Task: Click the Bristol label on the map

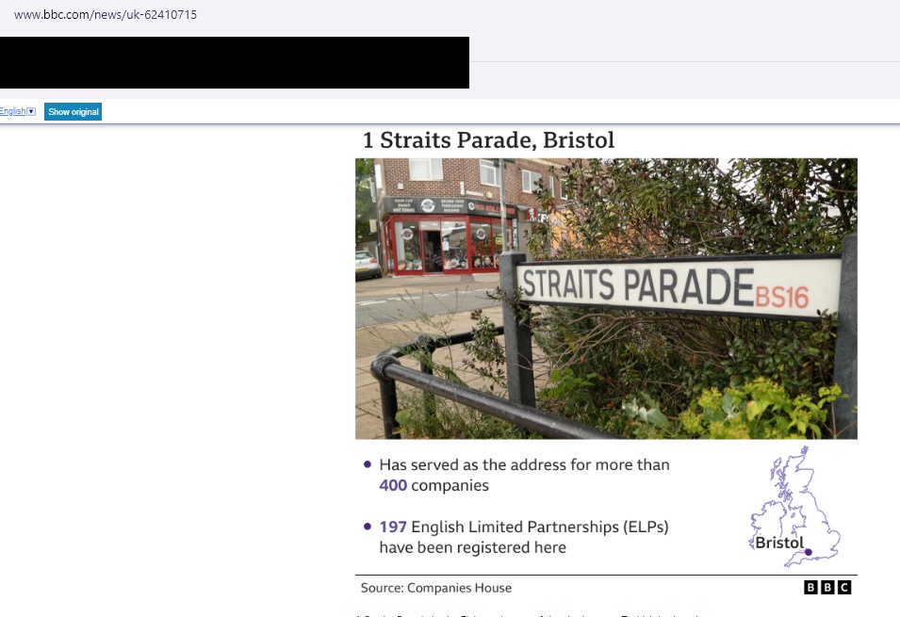Action: coord(778,543)
